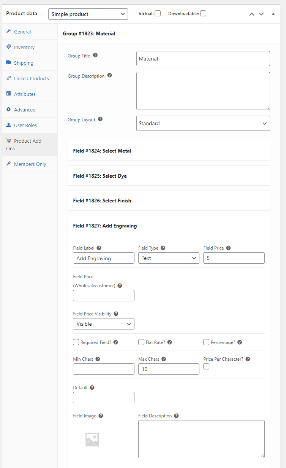286x468 pixels.
Task: Open the product type dropdown
Action: 88,14
